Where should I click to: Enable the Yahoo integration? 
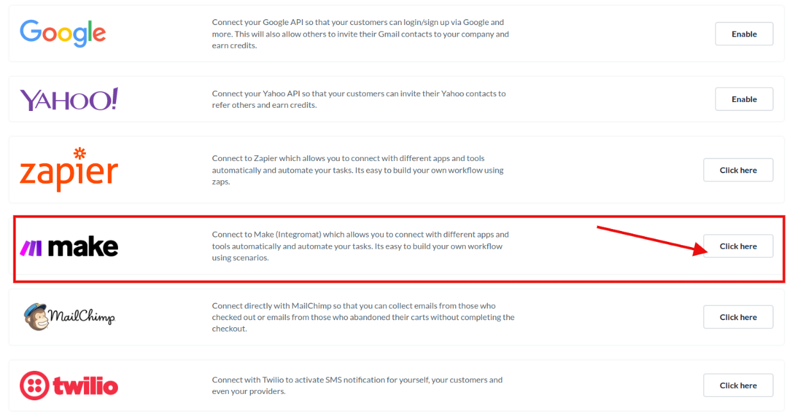coord(744,99)
